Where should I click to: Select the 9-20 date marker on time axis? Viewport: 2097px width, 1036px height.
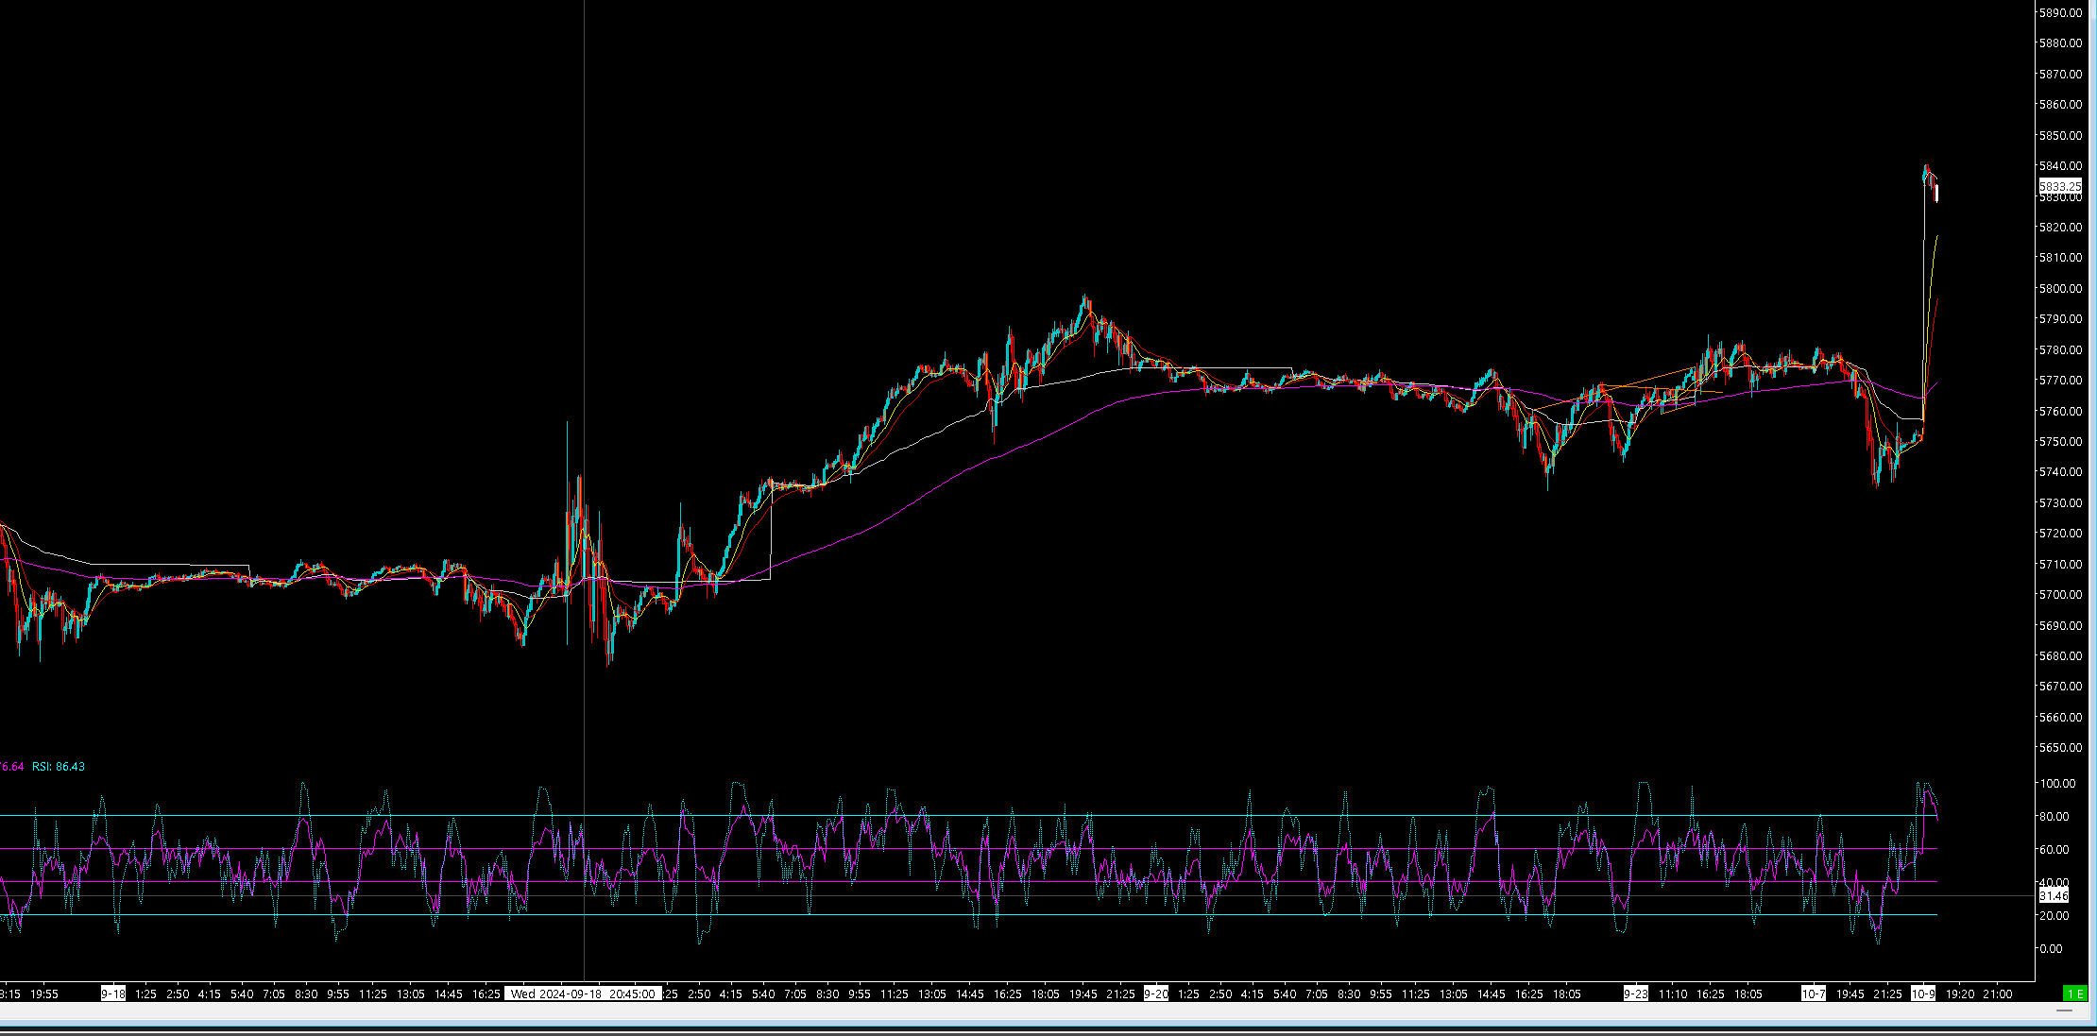tap(1156, 994)
